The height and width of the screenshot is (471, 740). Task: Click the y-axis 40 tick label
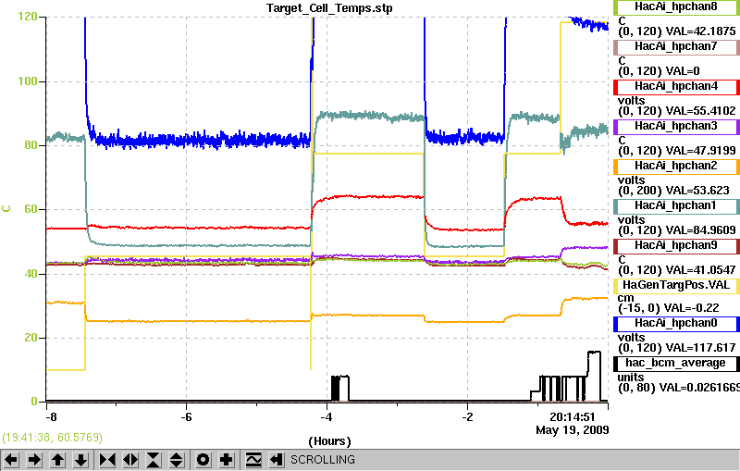tap(31, 274)
